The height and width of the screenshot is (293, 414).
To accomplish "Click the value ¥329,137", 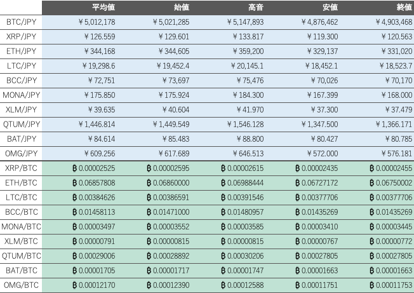I will (x=323, y=51).
